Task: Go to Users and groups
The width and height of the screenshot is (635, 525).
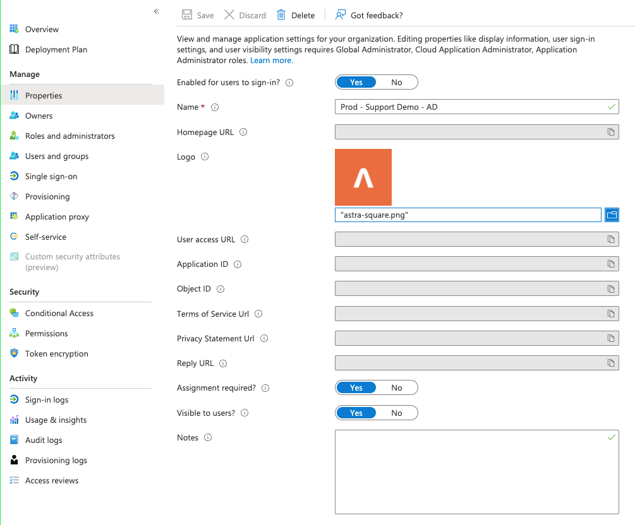Action: click(57, 156)
